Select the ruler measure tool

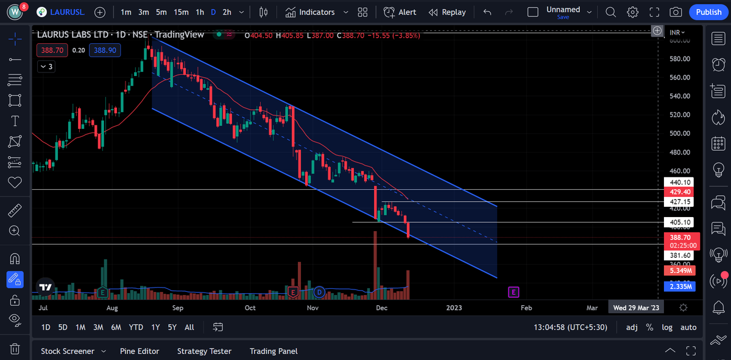[x=15, y=211]
